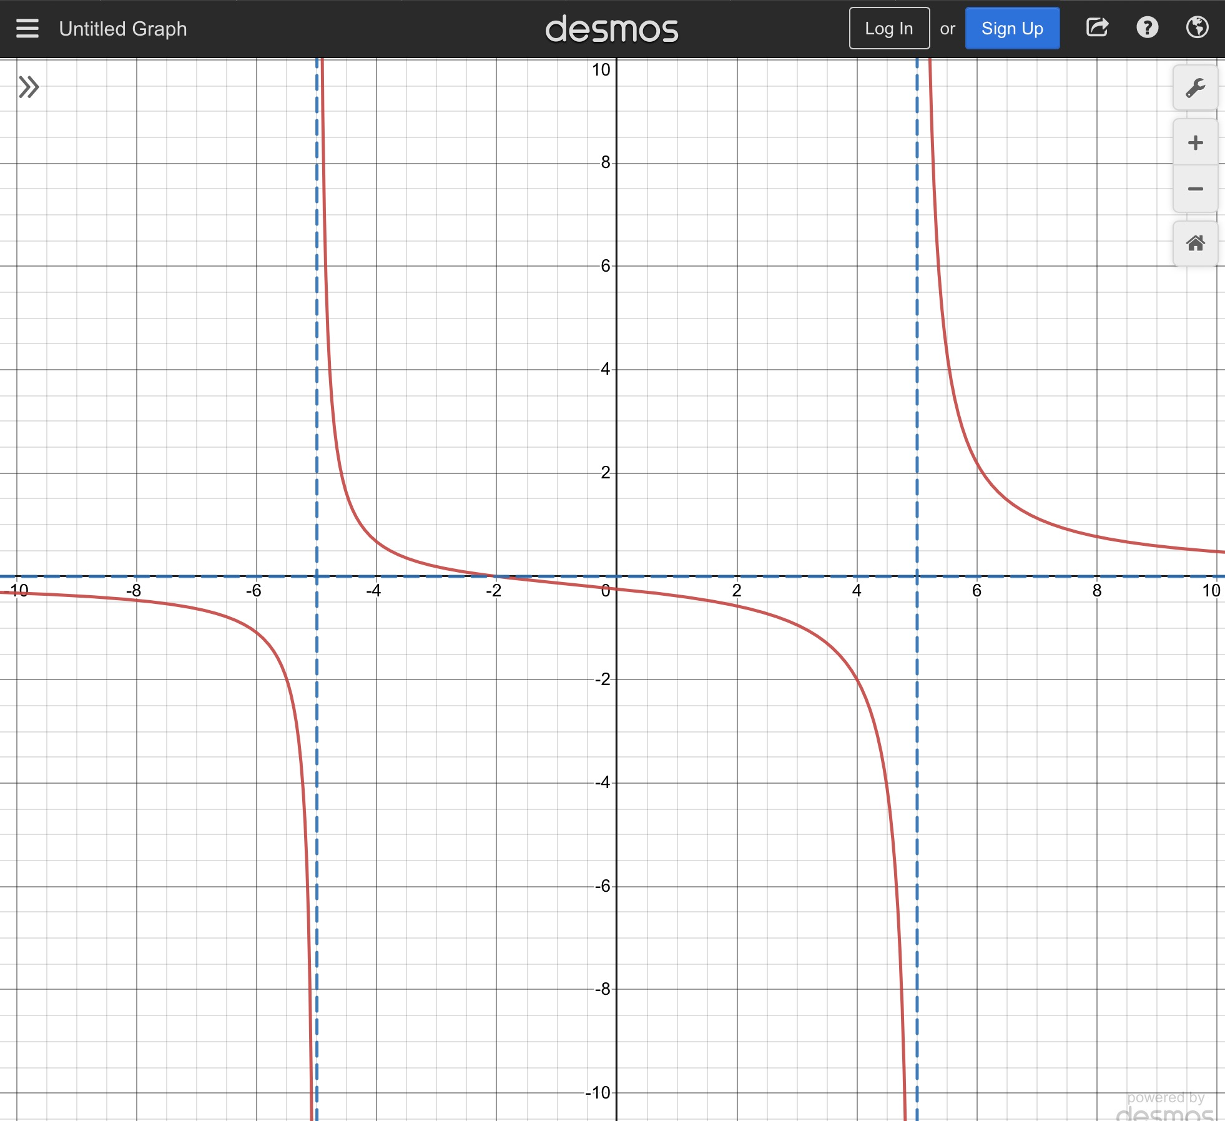Click the Sign Up button
The image size is (1225, 1121).
pyautogui.click(x=1012, y=28)
